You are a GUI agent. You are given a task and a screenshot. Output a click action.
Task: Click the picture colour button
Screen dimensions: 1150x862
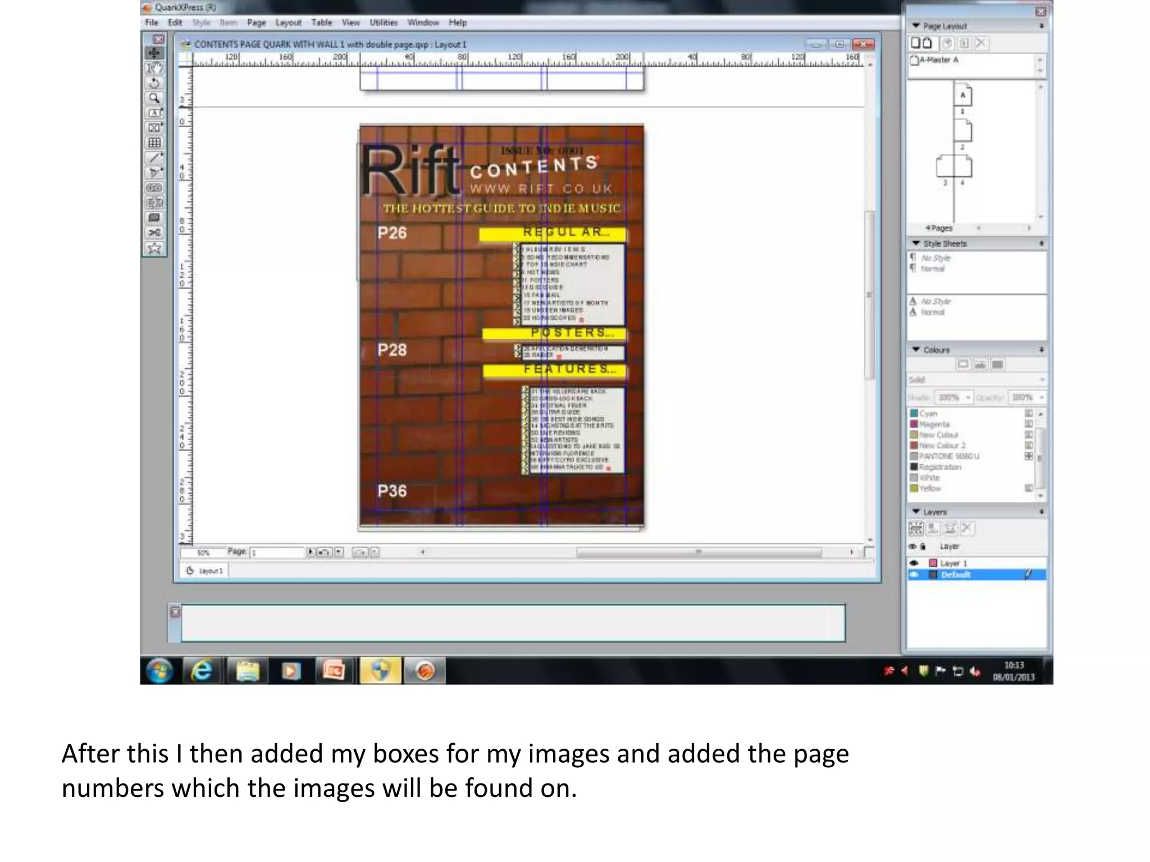click(980, 365)
